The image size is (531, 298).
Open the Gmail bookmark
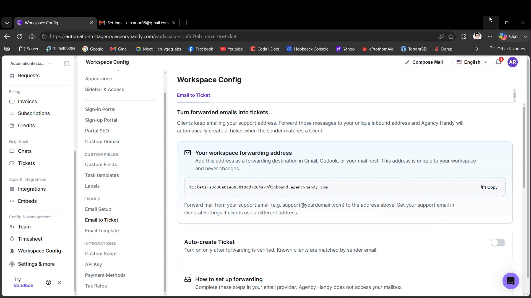click(x=119, y=49)
